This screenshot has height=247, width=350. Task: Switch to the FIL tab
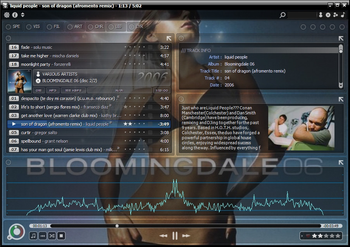(x=54, y=27)
